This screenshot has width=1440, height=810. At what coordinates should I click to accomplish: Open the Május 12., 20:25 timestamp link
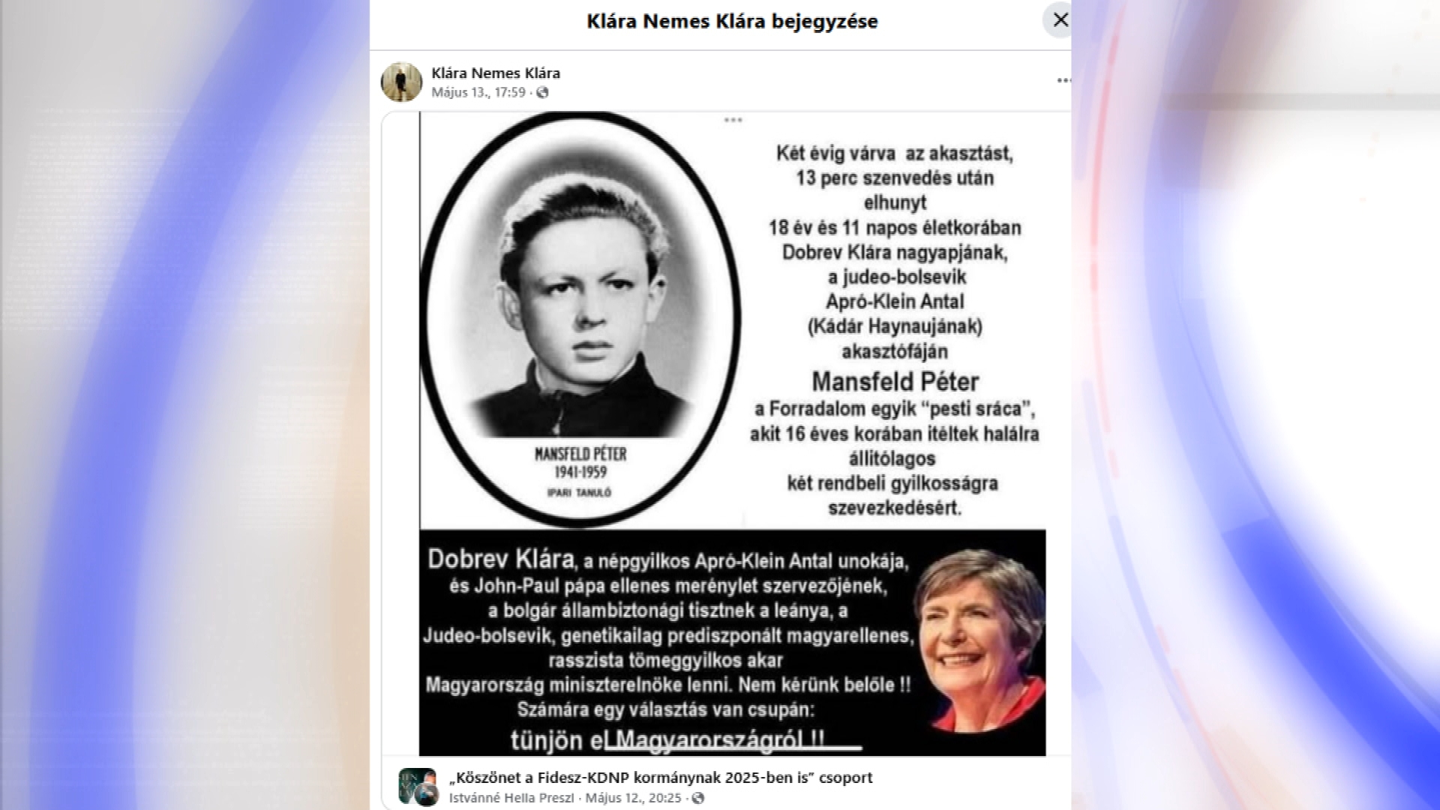coord(633,798)
